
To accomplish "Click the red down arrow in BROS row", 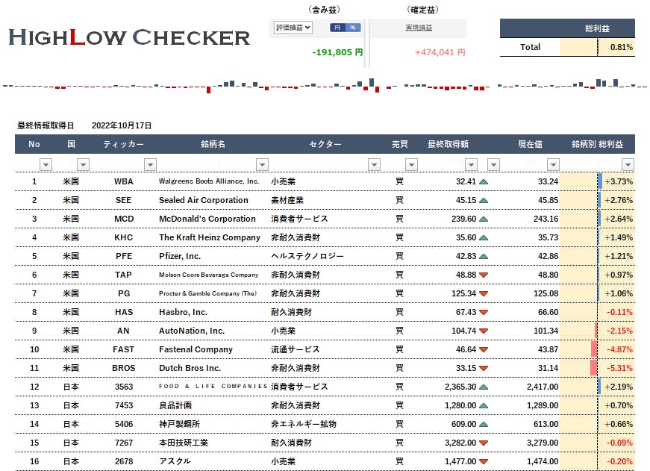I will tap(484, 368).
